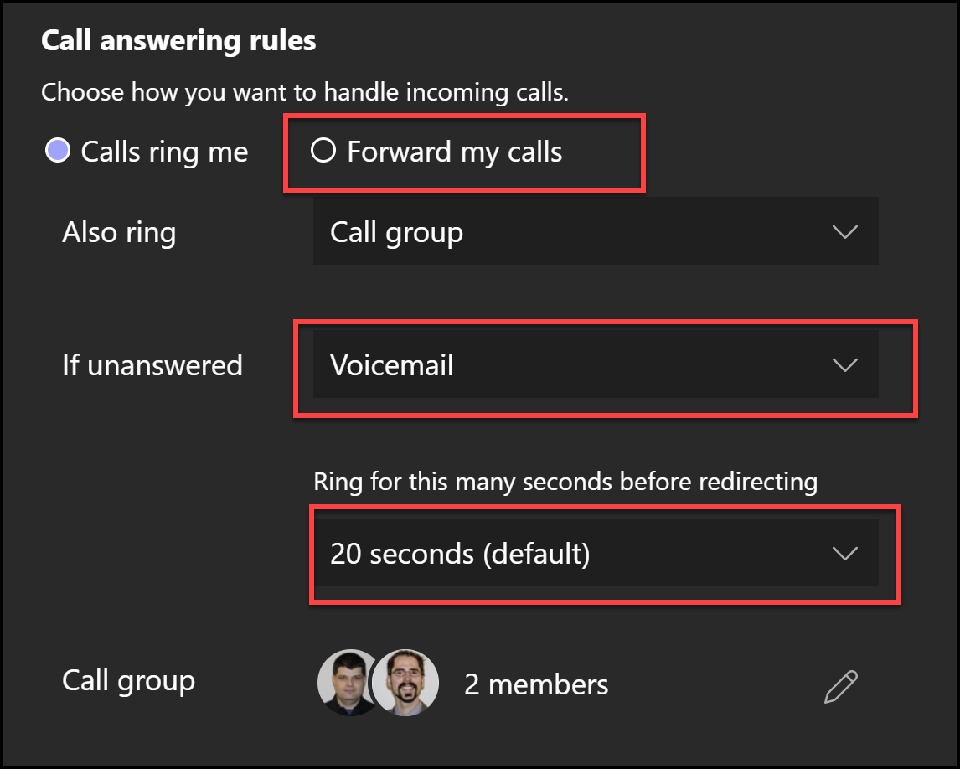Click the Call group row label
Image resolution: width=960 pixels, height=769 pixels.
[128, 681]
